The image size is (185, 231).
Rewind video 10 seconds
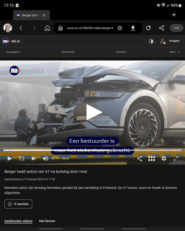coord(22,159)
